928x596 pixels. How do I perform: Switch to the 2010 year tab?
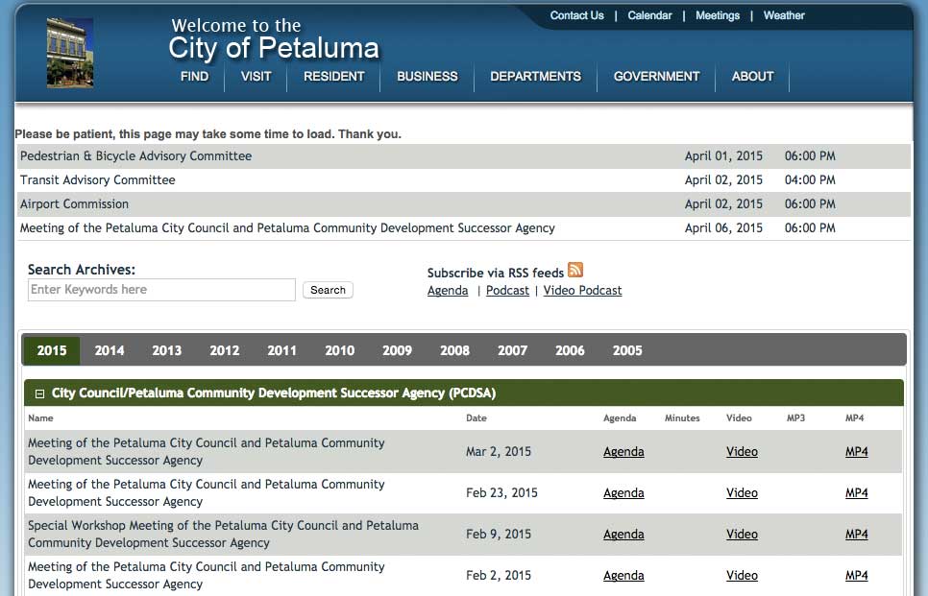coord(340,350)
